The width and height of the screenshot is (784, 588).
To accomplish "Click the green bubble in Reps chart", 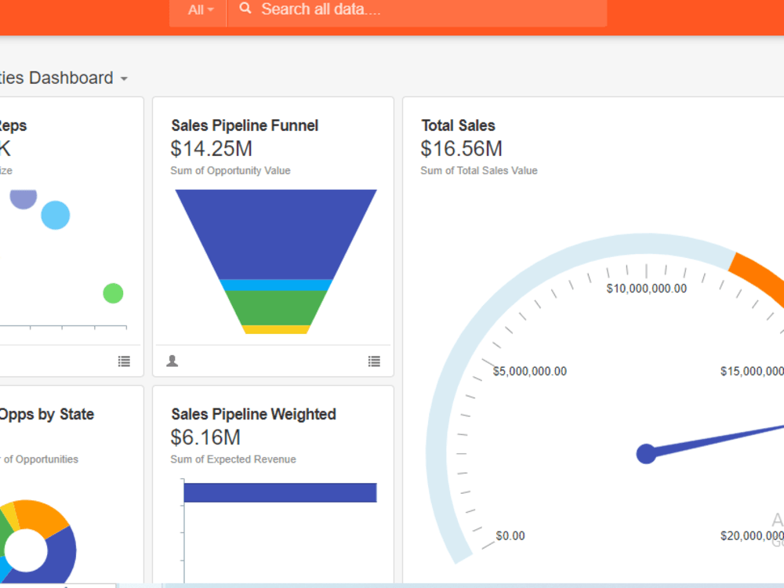I will 113,293.
